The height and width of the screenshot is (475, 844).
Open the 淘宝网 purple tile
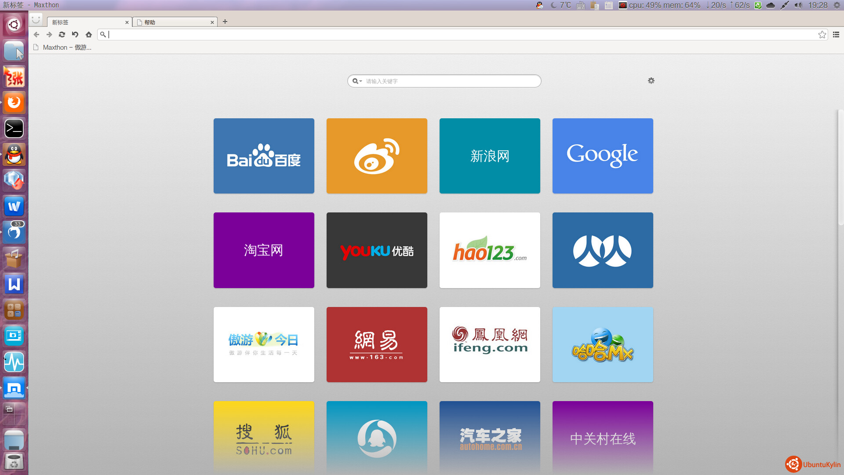pyautogui.click(x=264, y=250)
